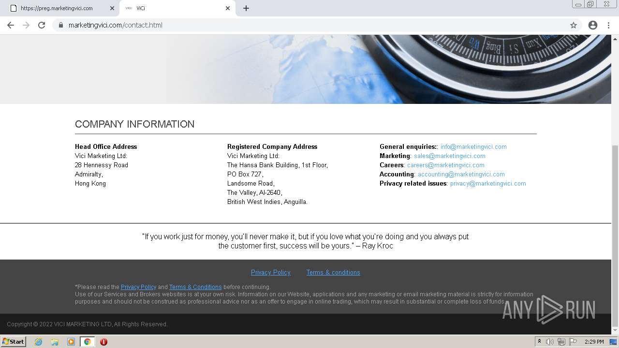The width and height of the screenshot is (619, 348).
Task: Bookmark this page with the star icon
Action: point(574,25)
